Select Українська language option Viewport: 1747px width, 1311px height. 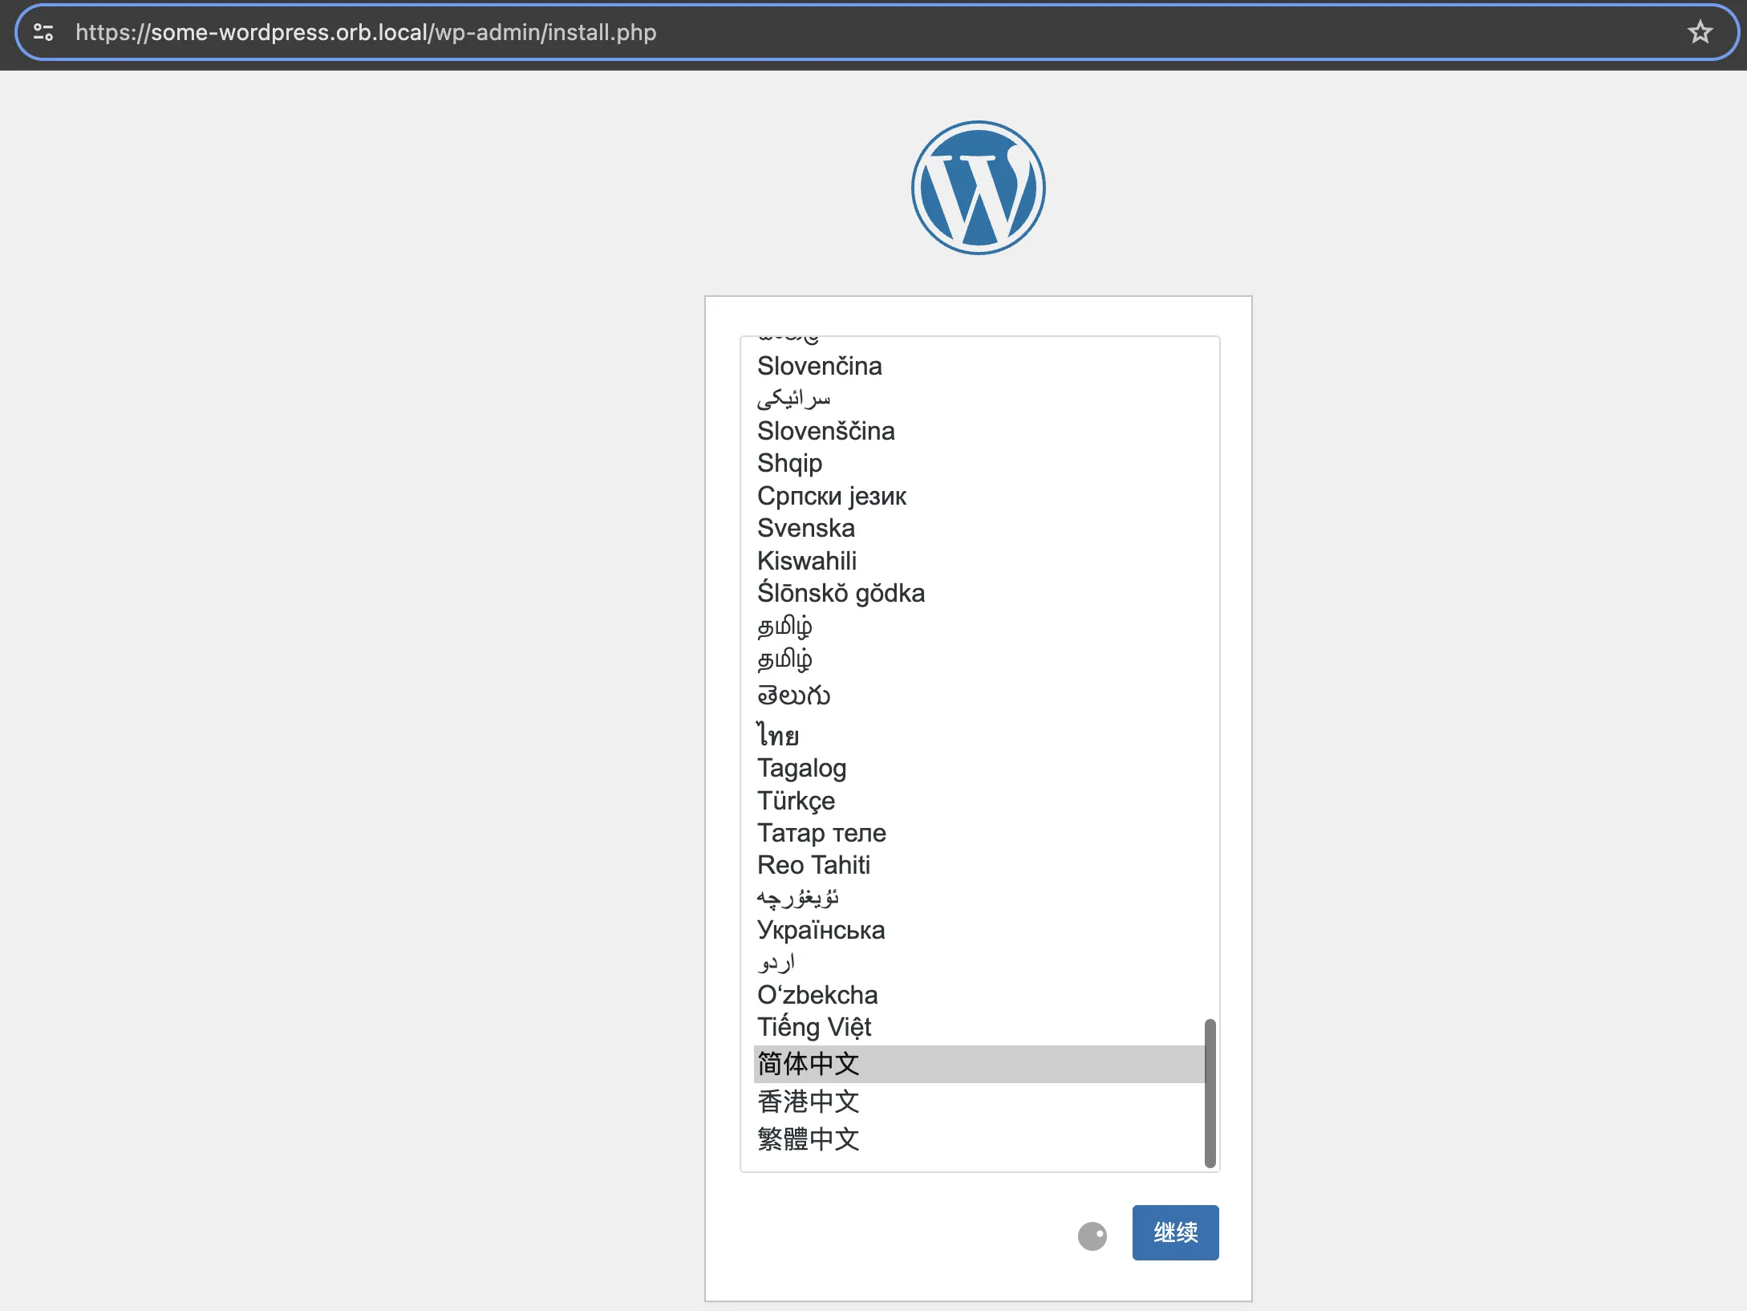point(979,930)
